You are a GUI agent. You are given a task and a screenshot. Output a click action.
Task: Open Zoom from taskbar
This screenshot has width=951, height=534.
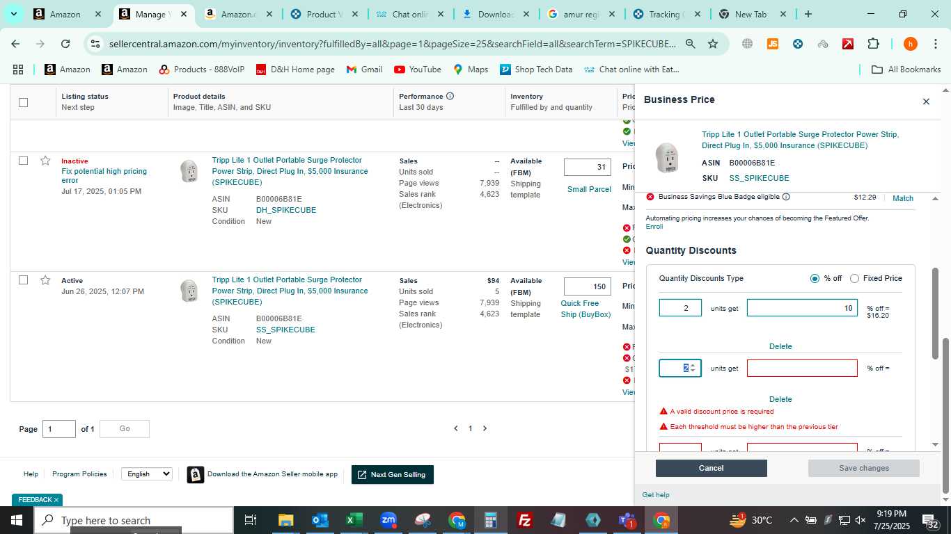pyautogui.click(x=388, y=520)
